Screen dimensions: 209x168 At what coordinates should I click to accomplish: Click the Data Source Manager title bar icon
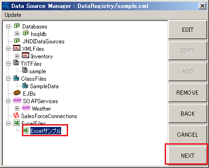pos(6,6)
